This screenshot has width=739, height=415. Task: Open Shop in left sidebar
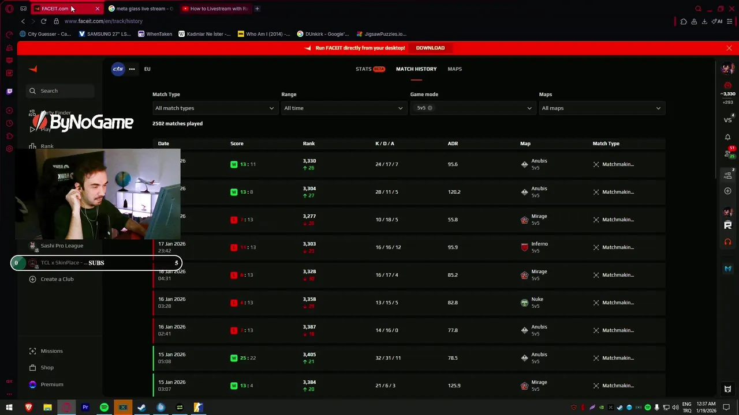(42, 368)
